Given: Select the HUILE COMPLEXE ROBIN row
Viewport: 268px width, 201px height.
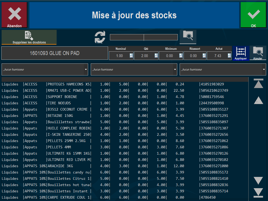Looking at the screenshot, I should 125,128.
